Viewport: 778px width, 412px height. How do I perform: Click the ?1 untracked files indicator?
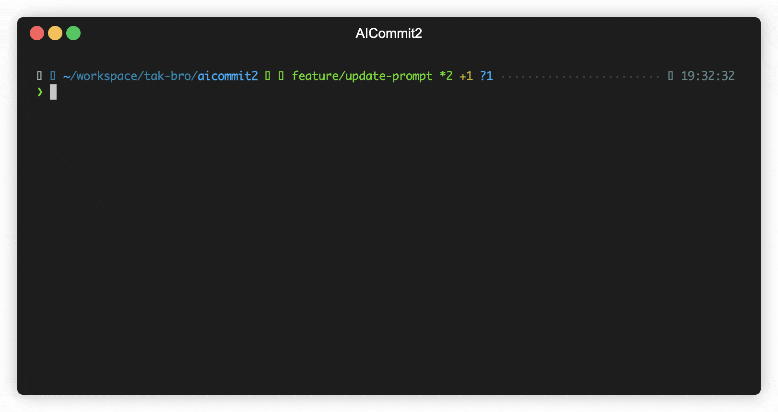[x=486, y=75]
